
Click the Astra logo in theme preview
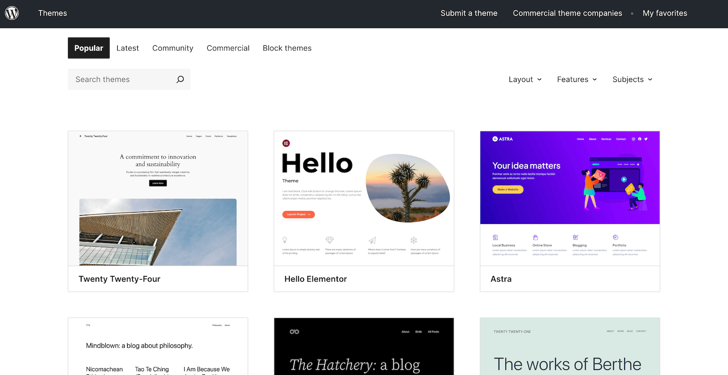(x=503, y=139)
